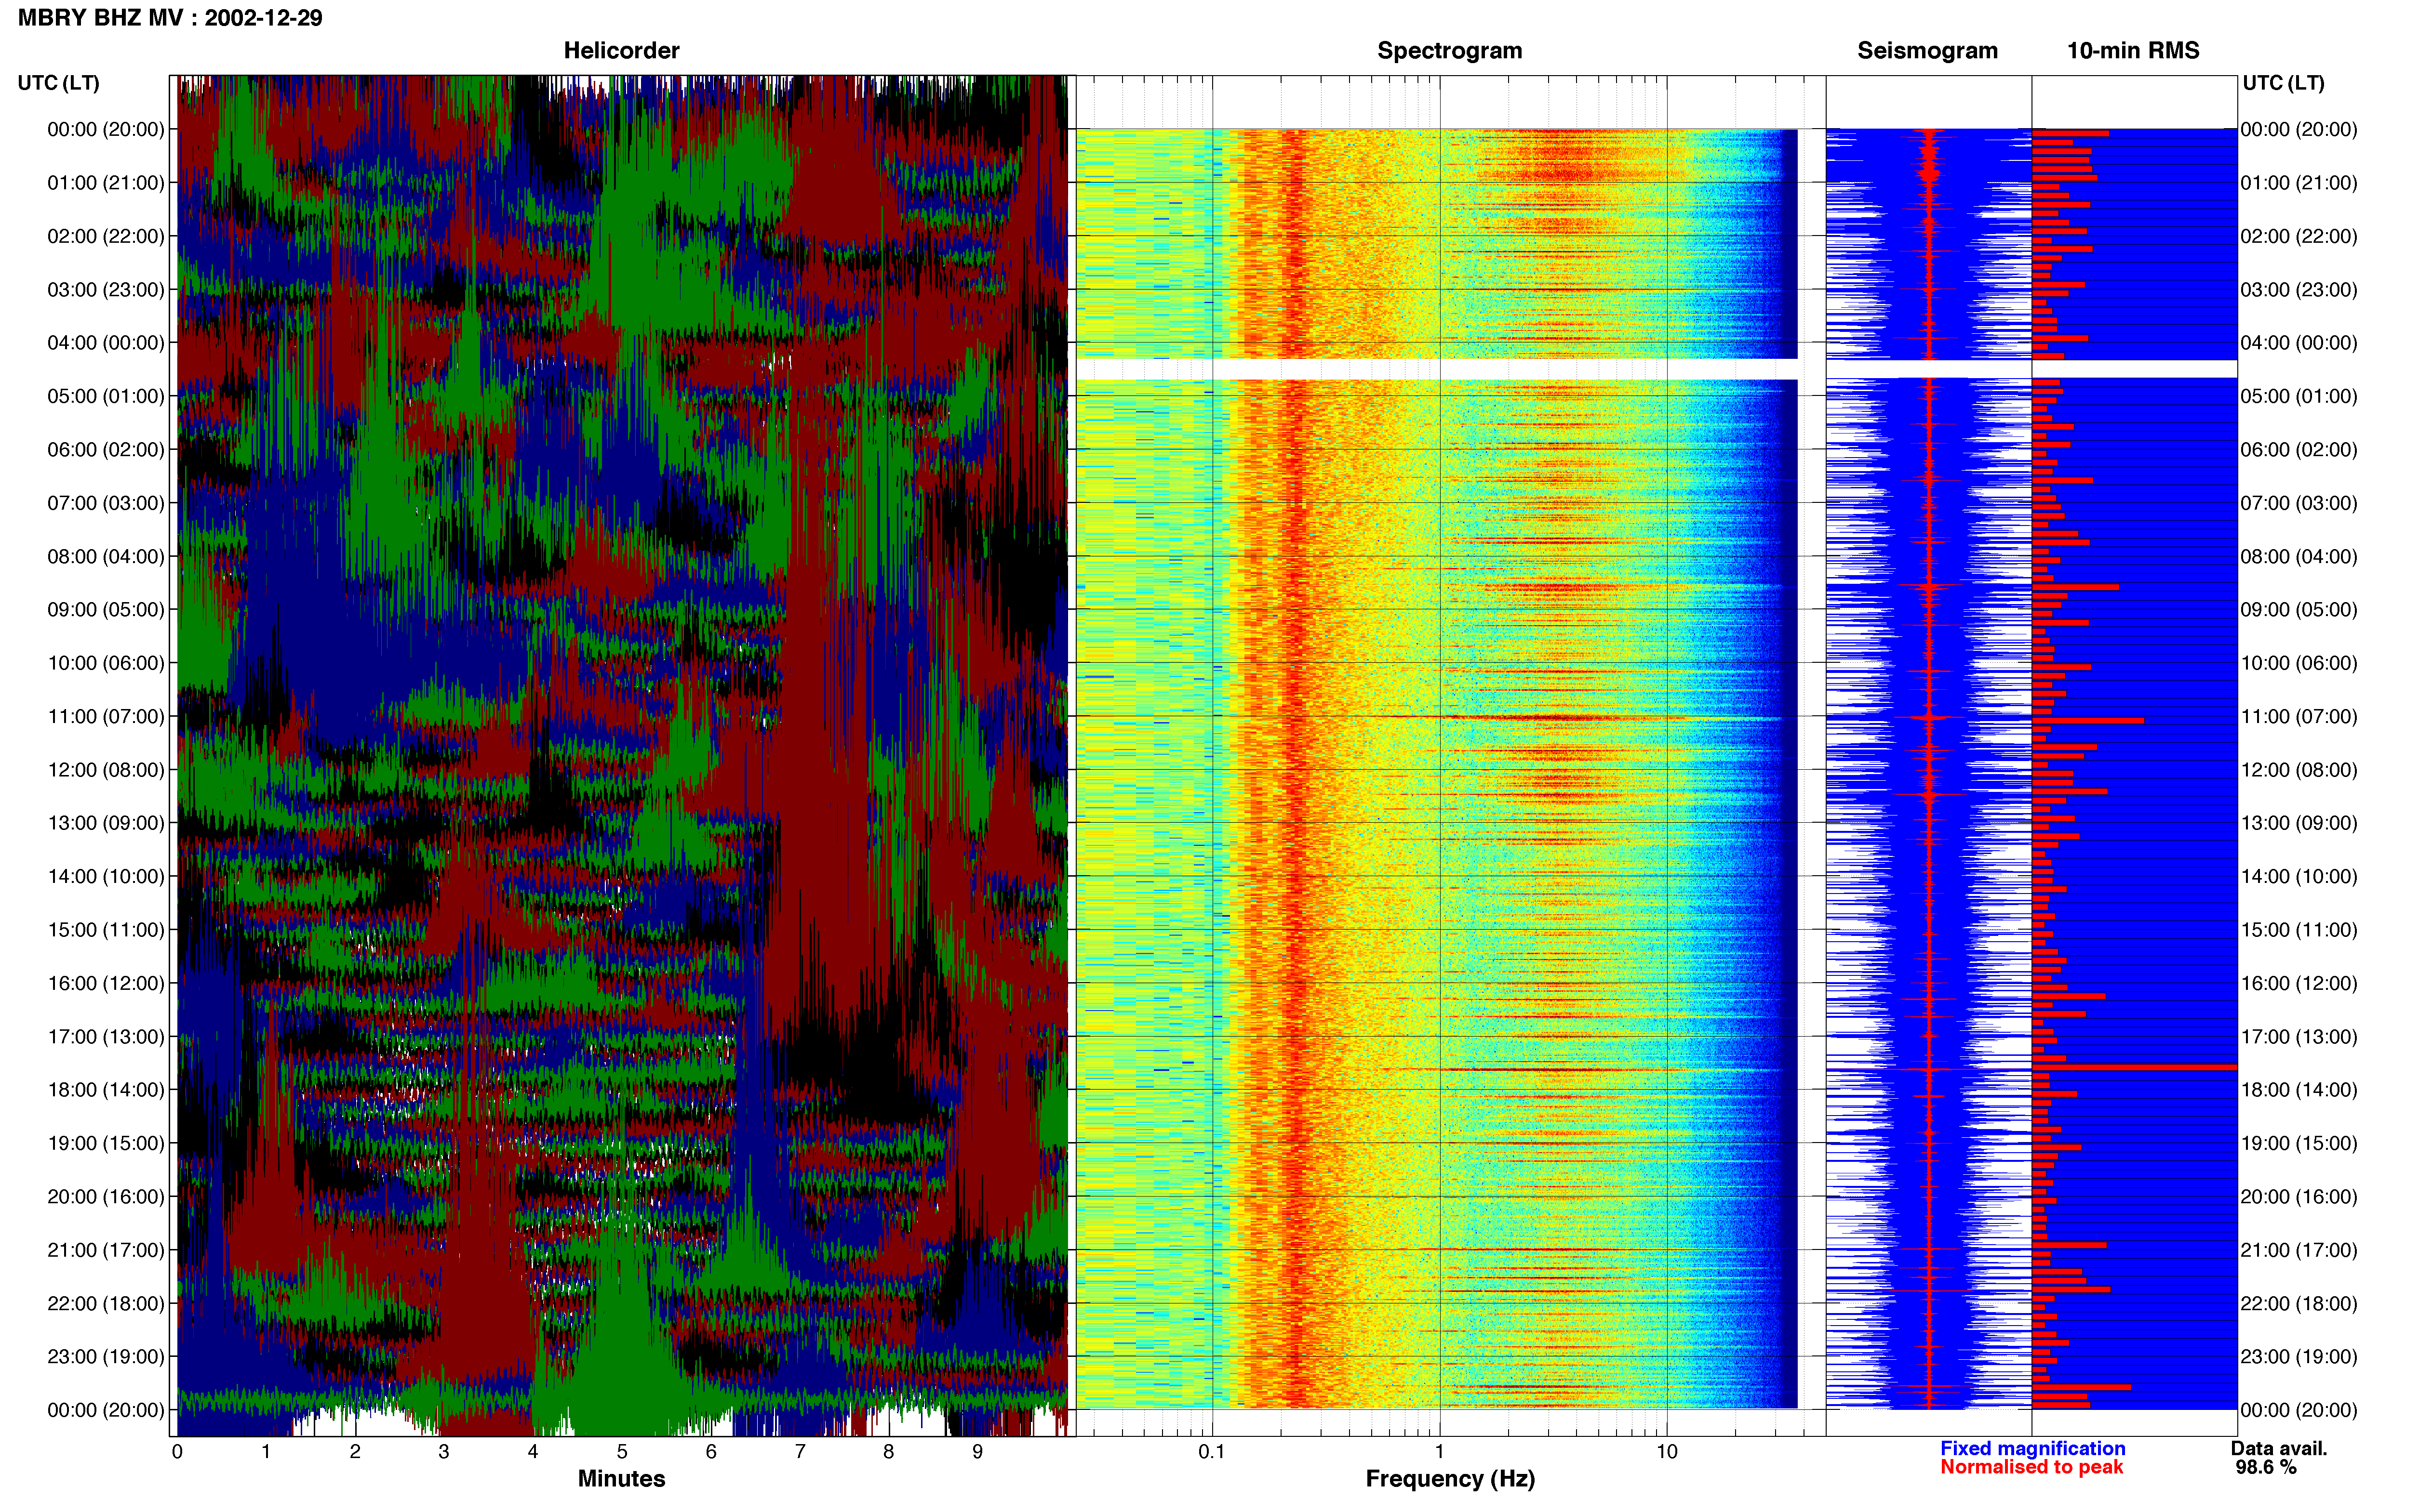The width and height of the screenshot is (2419, 1512).
Task: Click left axis label '04:00 (00:00)'
Action: point(106,343)
